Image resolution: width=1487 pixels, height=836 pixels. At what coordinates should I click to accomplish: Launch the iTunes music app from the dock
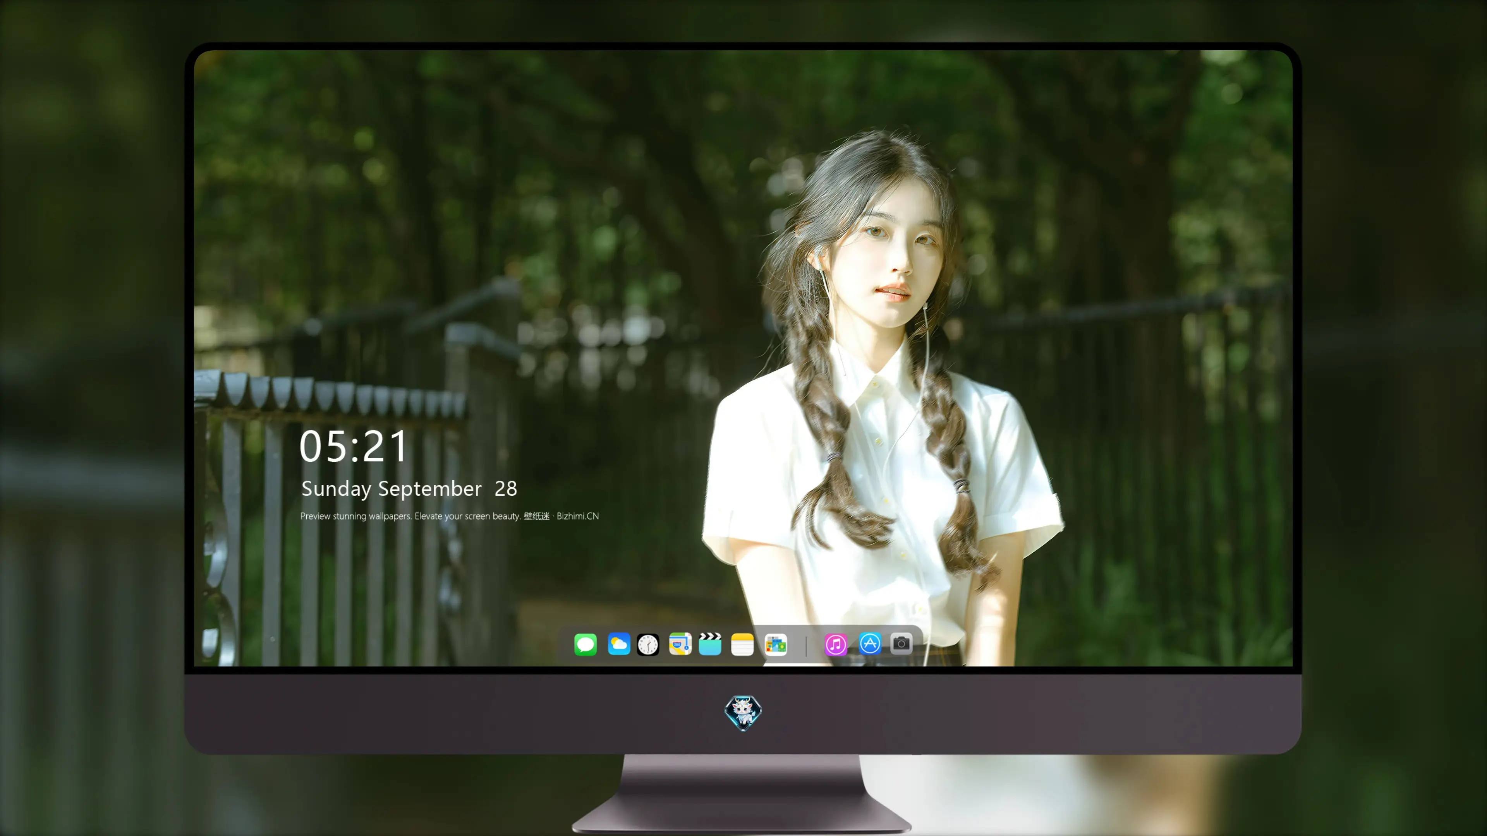[836, 644]
